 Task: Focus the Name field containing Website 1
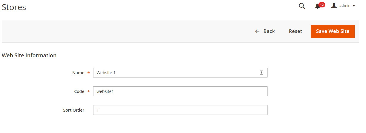click(x=176, y=73)
